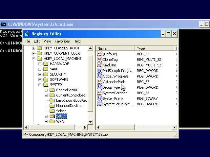Viewport: 210px width, 157px height.
Task: Expand the SECURITY key
Action: click(40, 74)
